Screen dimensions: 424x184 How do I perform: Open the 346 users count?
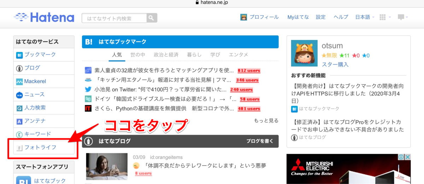247,80
